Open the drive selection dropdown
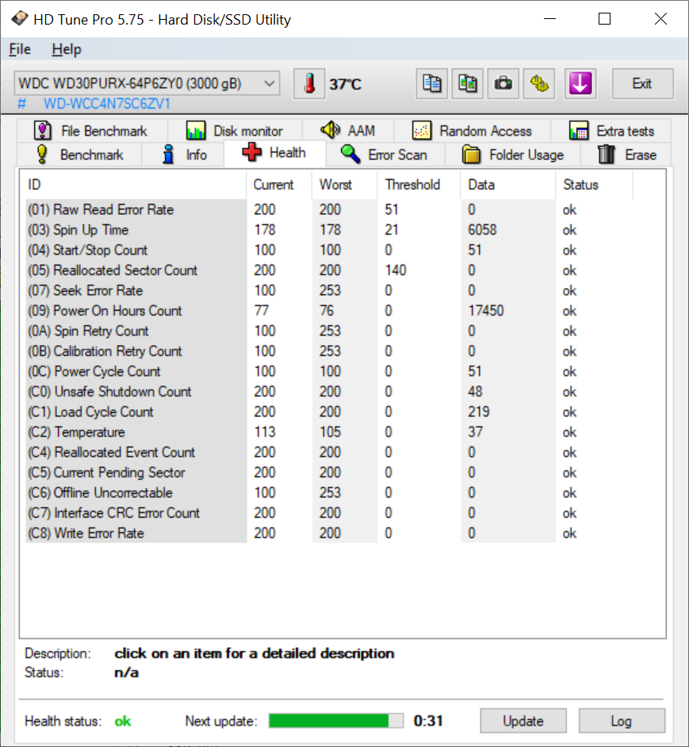 click(x=147, y=83)
